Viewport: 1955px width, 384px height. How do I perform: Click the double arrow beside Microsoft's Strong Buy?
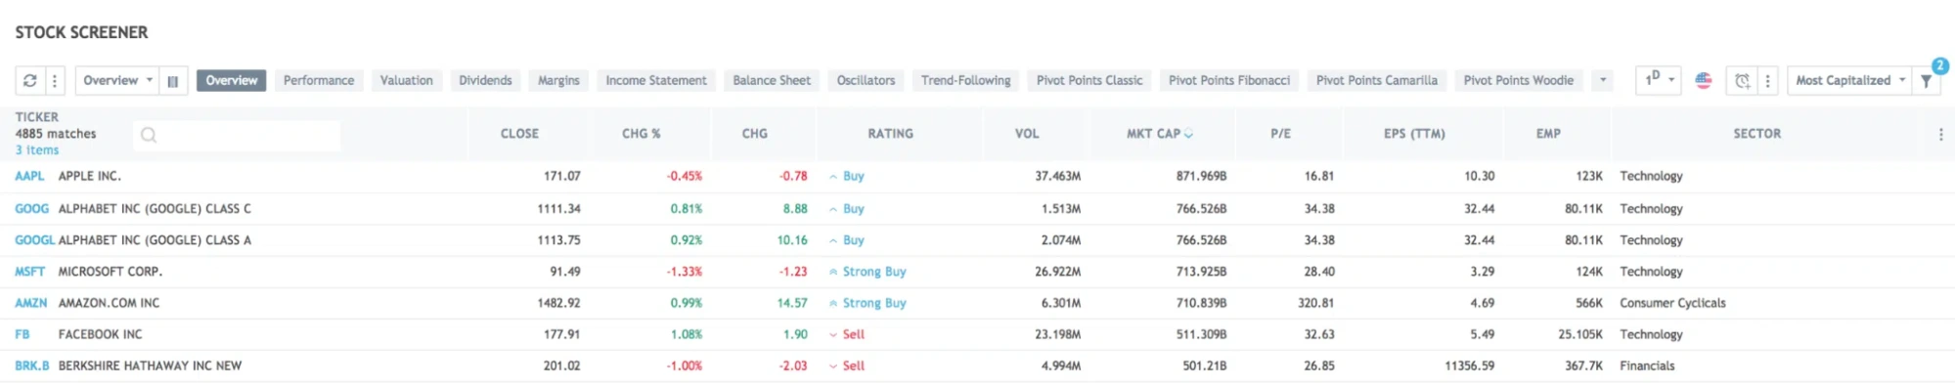coord(833,272)
